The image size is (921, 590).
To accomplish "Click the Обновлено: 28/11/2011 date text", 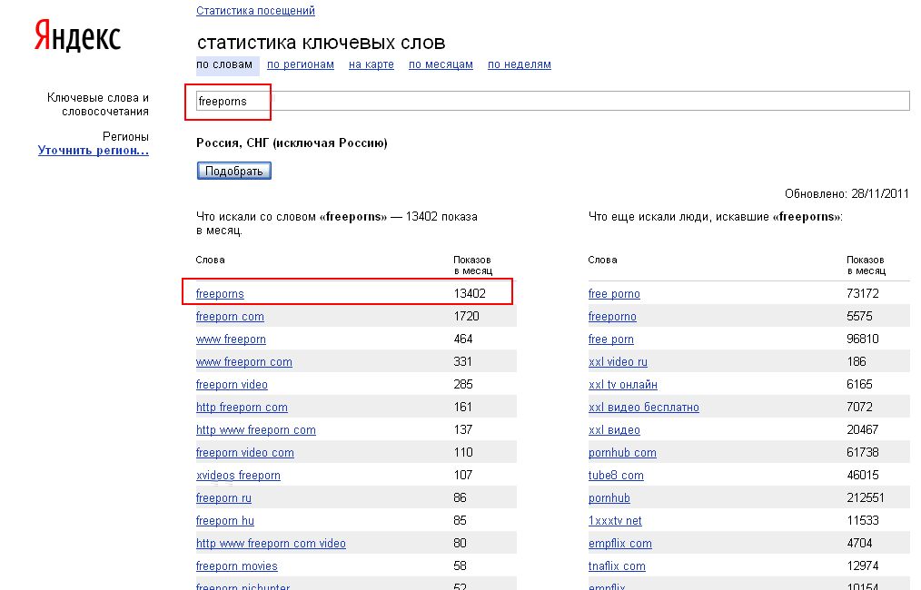I will pos(847,193).
